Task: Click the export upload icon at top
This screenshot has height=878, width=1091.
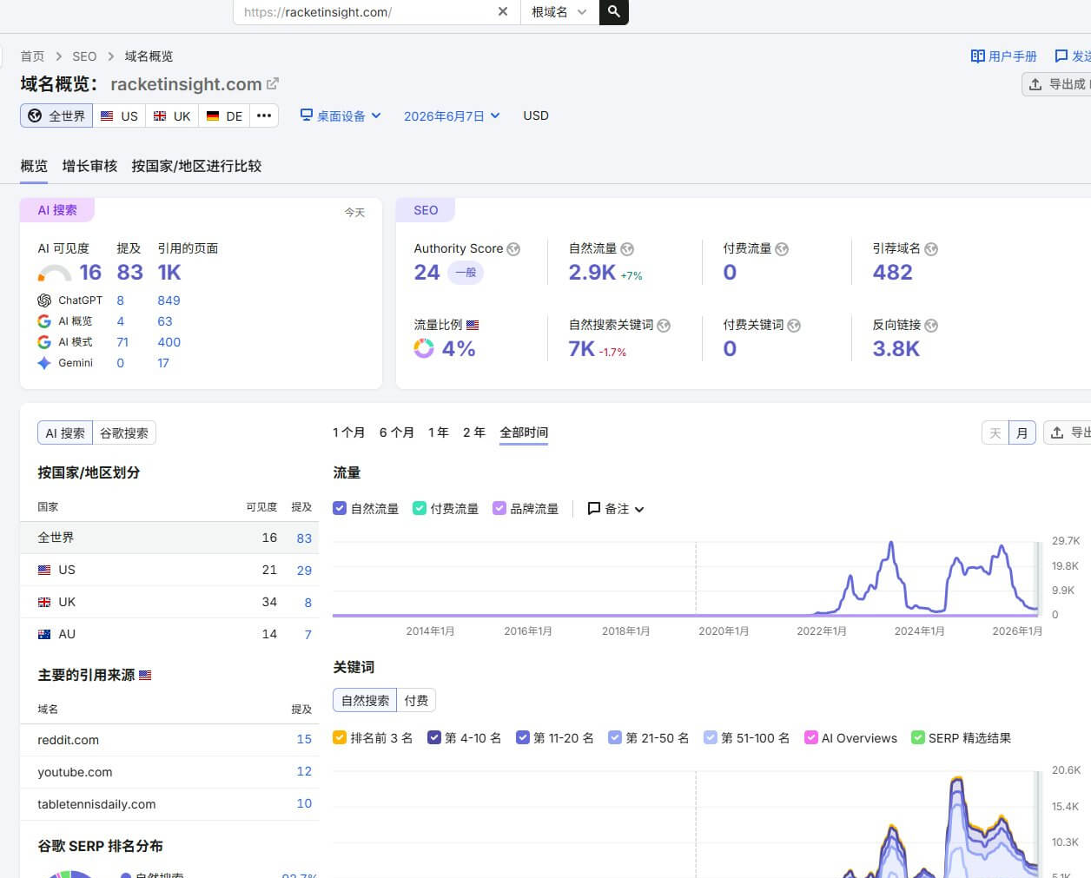Action: point(1035,84)
